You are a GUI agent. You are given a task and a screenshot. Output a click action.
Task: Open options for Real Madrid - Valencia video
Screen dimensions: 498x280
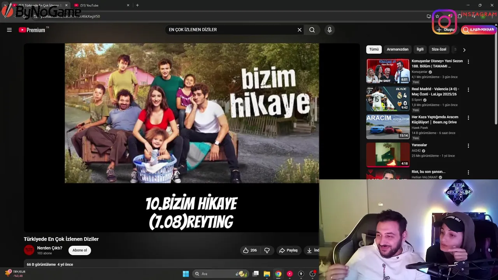point(468,90)
